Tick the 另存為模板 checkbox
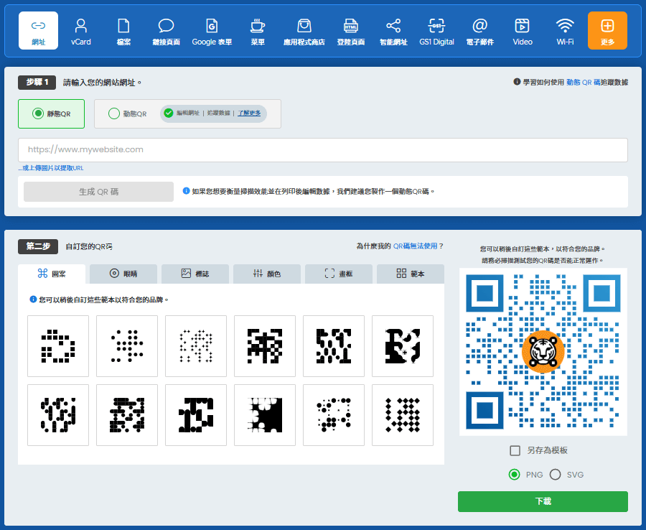This screenshot has height=530, width=646. [x=515, y=450]
